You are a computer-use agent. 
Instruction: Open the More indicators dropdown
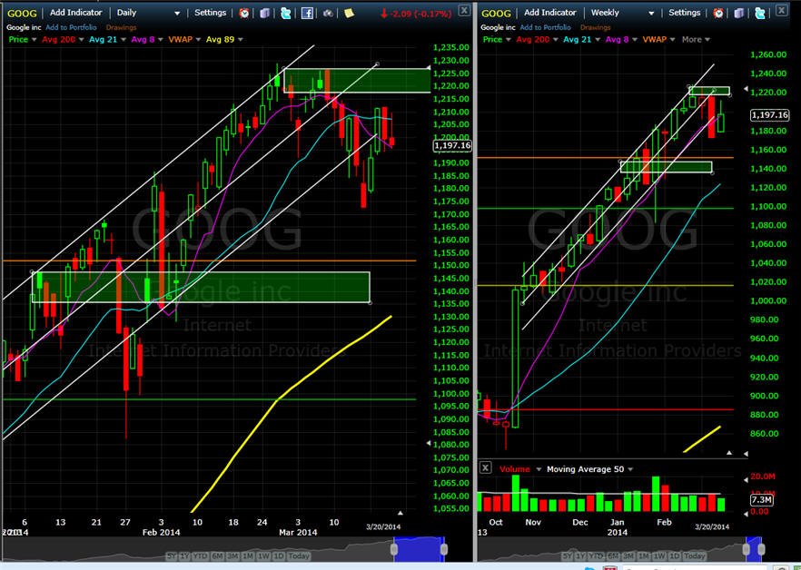696,39
